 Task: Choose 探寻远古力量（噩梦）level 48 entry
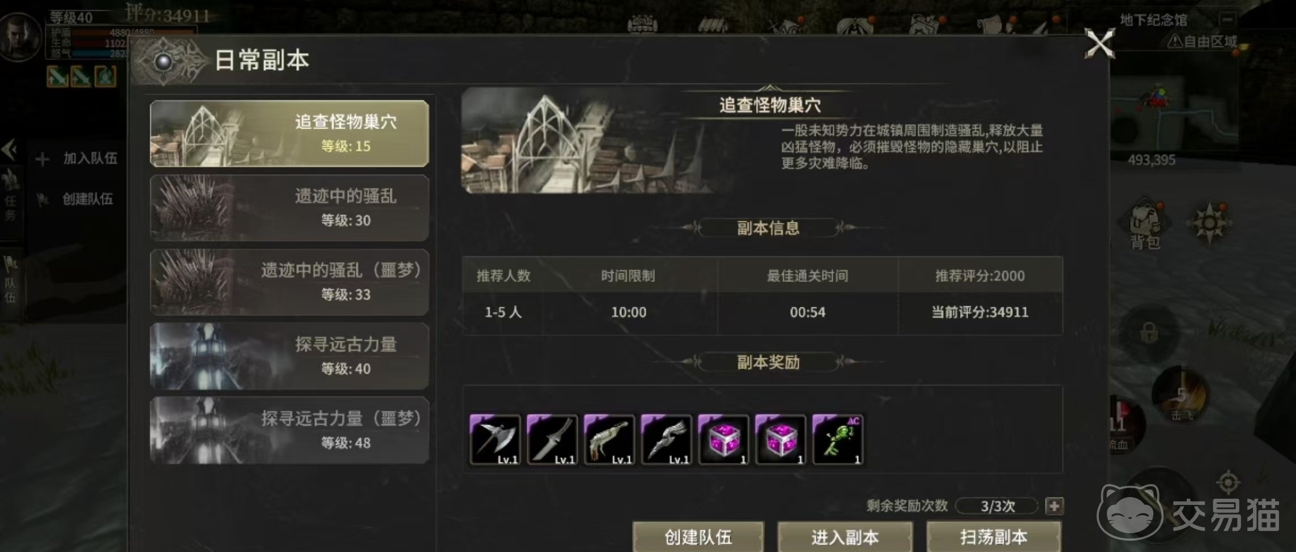[x=289, y=430]
